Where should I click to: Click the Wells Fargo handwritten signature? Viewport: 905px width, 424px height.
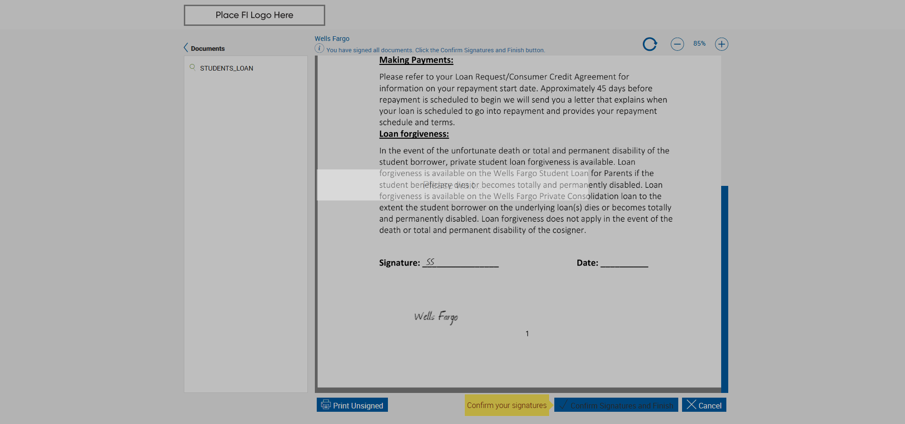coord(436,317)
